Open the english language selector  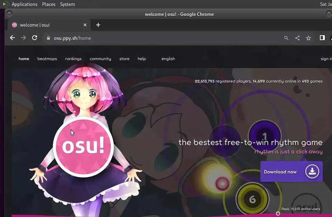coord(168,59)
